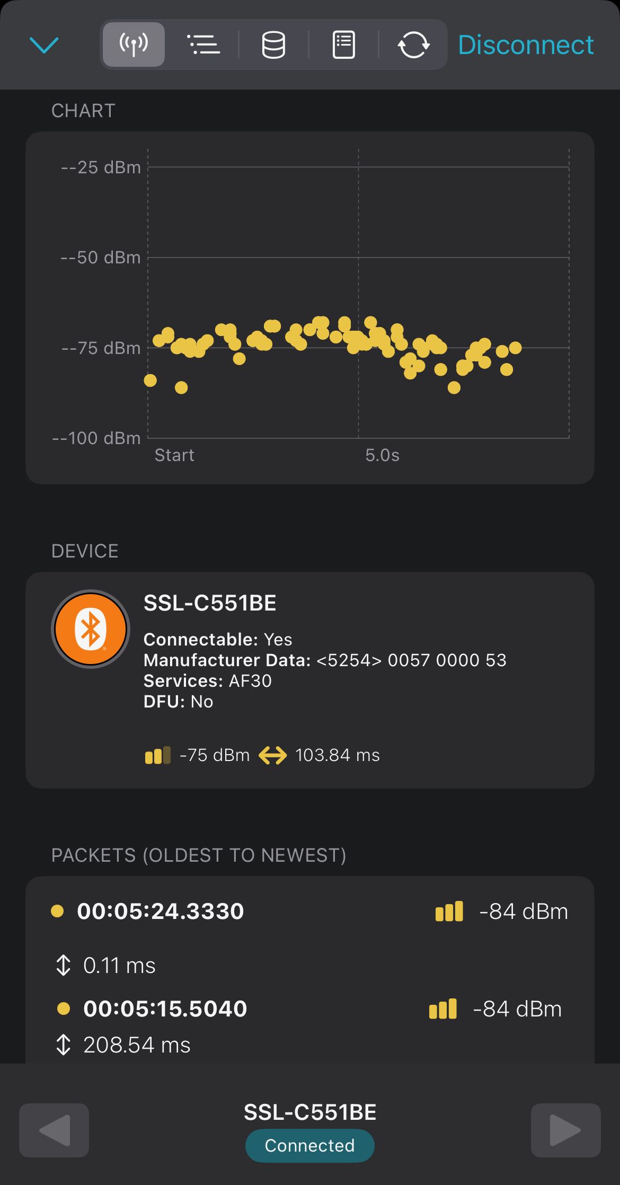The width and height of the screenshot is (620, 1185).
Task: Tap the up-down arrow beside 208.54 ms
Action: (63, 1045)
